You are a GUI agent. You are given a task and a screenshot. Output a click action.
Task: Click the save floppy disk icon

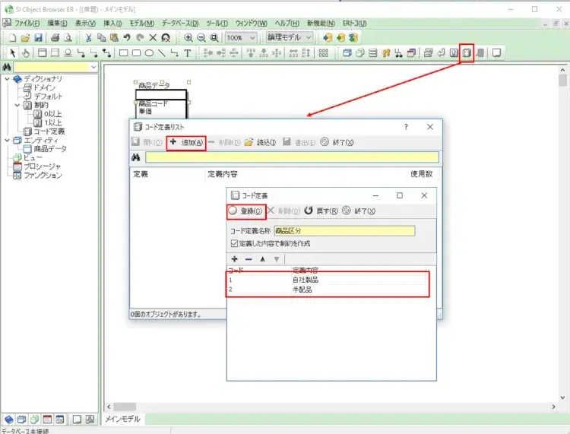coord(40,37)
